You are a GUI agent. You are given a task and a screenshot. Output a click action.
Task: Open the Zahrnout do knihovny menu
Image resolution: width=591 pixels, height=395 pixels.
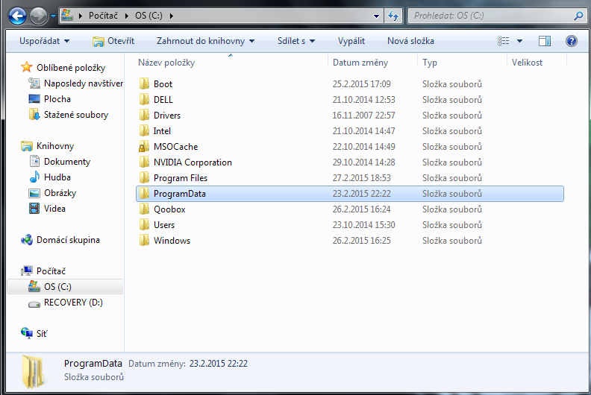205,41
